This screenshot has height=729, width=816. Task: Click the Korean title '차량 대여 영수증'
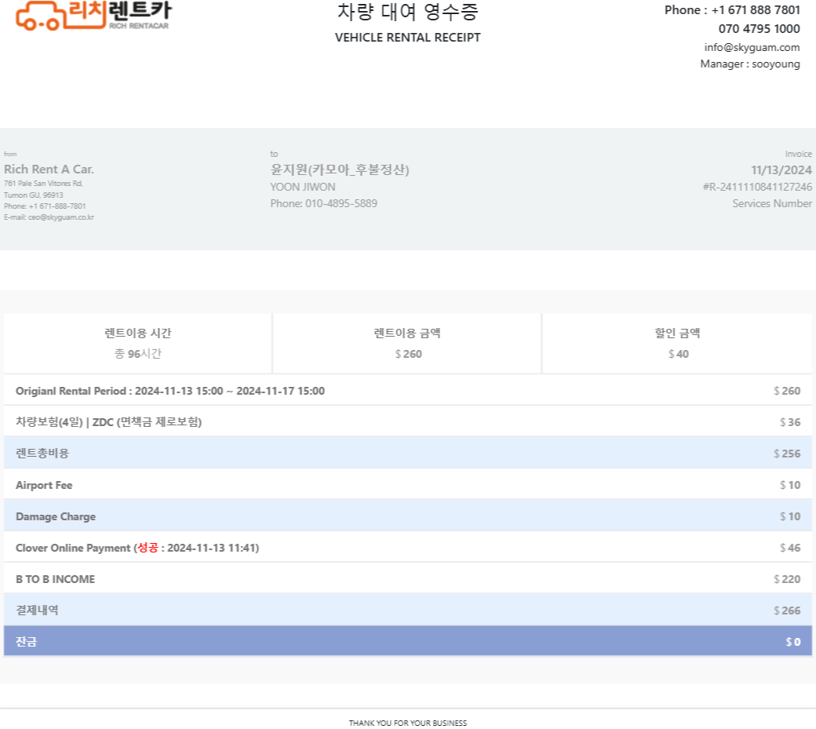click(407, 12)
